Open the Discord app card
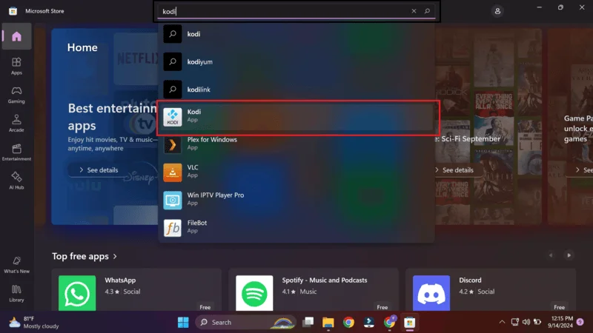 pyautogui.click(x=491, y=290)
